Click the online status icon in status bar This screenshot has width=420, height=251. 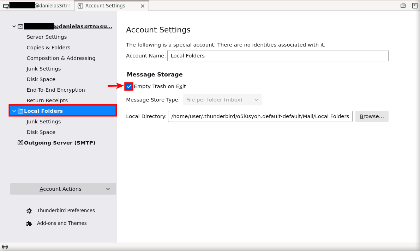tap(5, 247)
